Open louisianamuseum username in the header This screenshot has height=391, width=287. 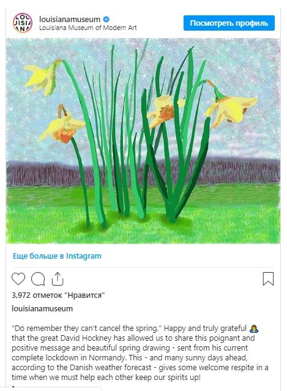coord(70,19)
